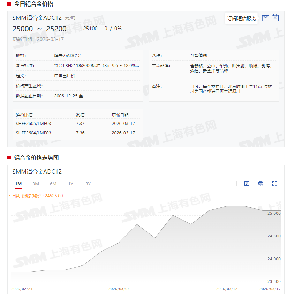Save the chart as image

click(x=247, y=184)
